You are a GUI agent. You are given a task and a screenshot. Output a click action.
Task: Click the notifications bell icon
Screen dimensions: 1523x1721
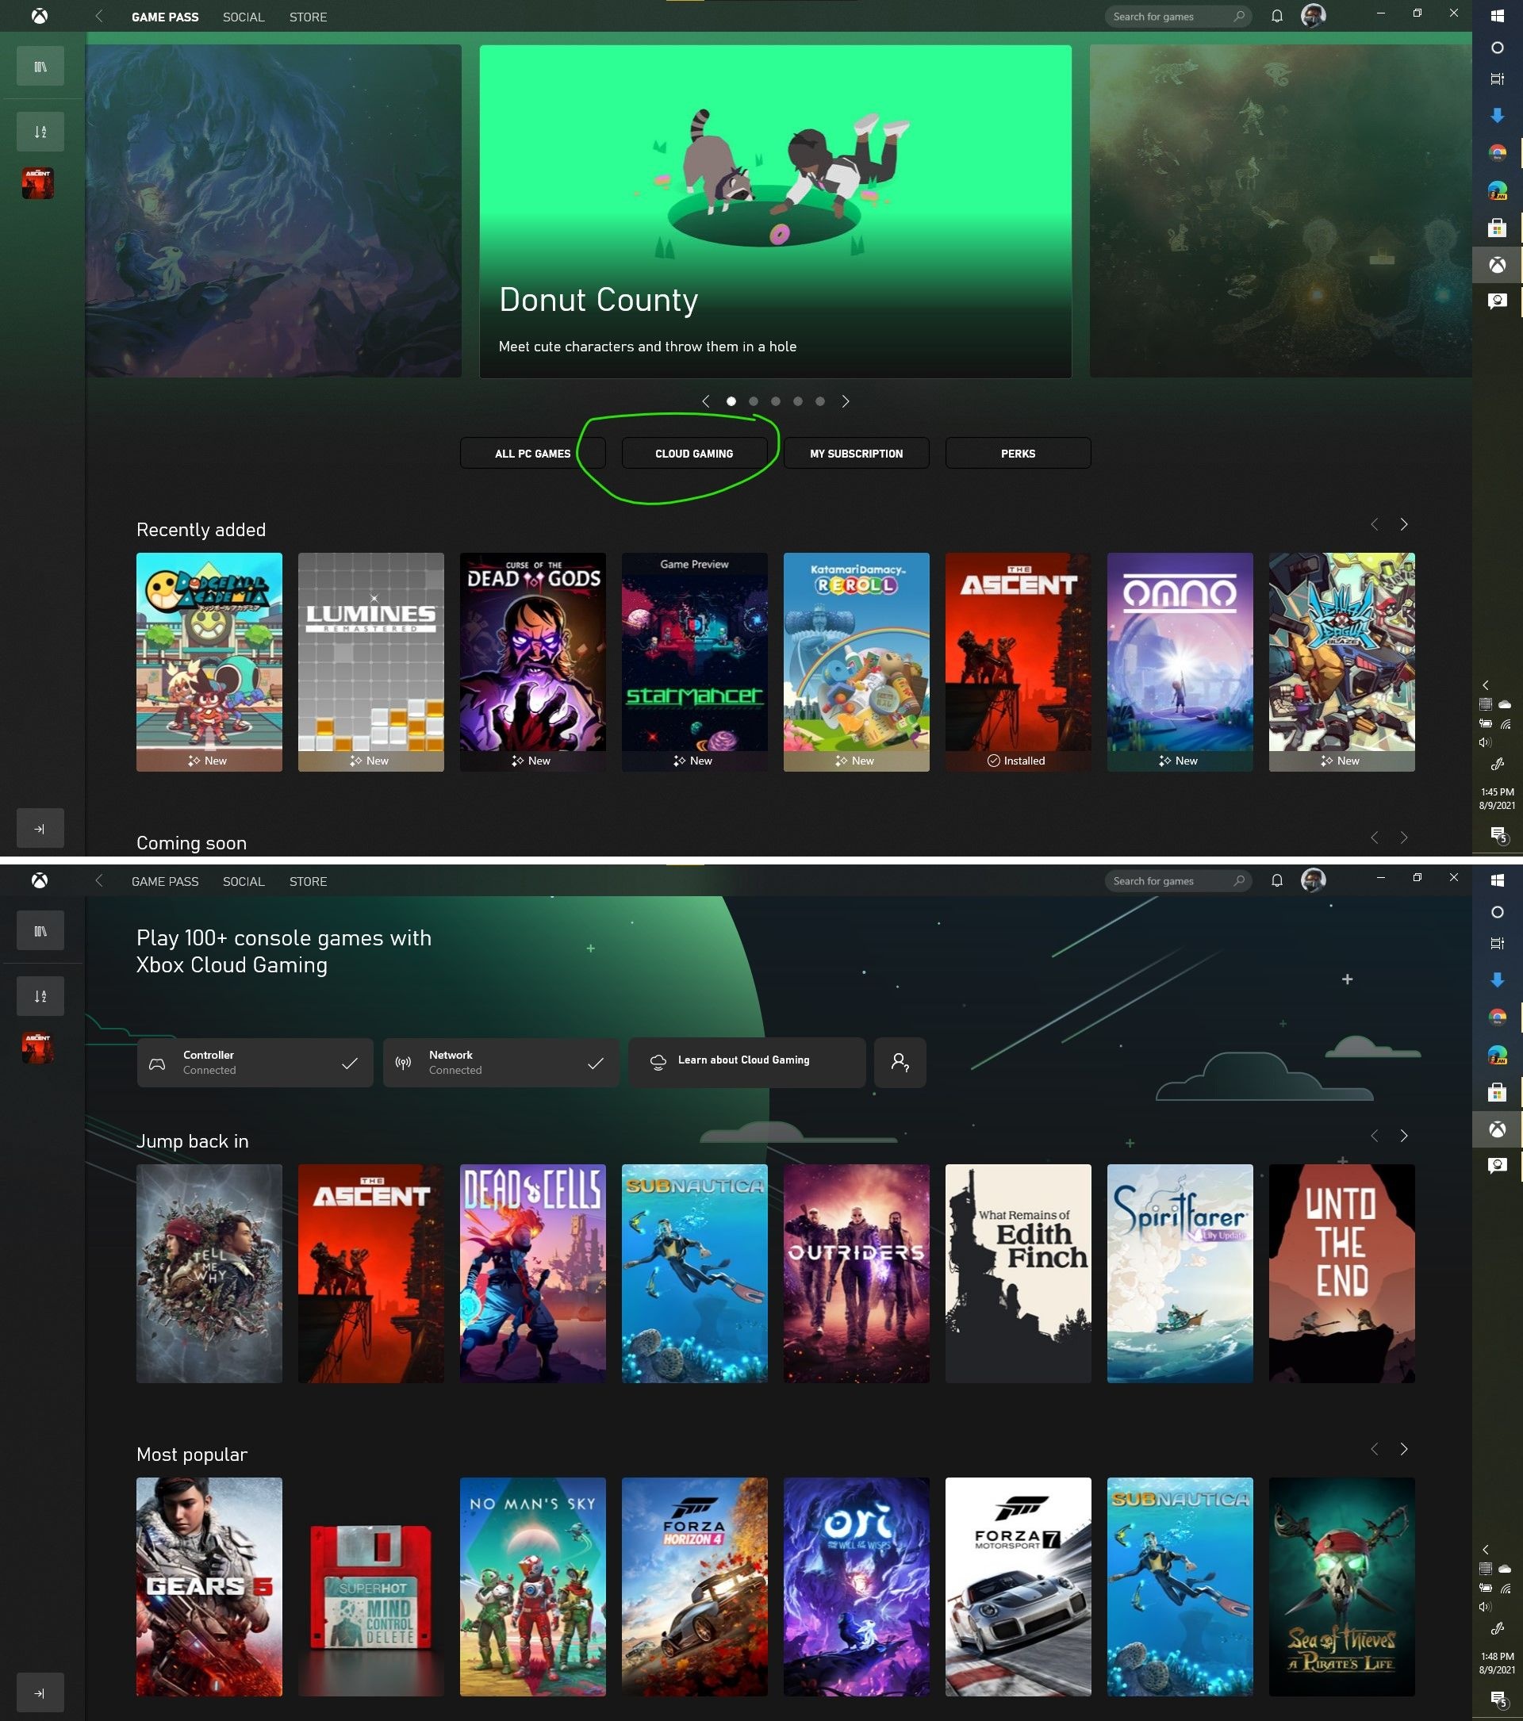click(1275, 16)
